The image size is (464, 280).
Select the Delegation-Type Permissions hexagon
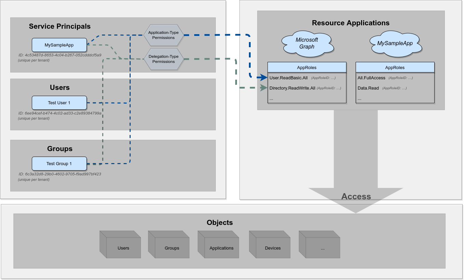coord(163,59)
